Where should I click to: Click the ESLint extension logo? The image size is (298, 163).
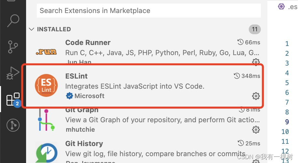click(x=46, y=86)
